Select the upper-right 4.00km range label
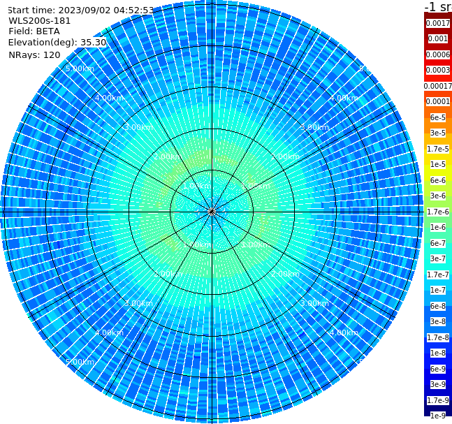452x424 pixels. (x=344, y=98)
